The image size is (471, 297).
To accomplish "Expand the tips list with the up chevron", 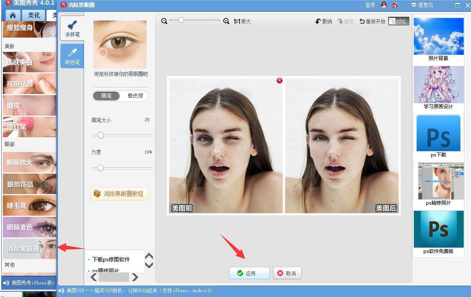I will click(x=149, y=255).
